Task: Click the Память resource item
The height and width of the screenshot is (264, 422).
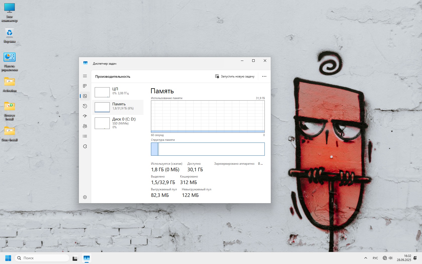Action: click(118, 107)
